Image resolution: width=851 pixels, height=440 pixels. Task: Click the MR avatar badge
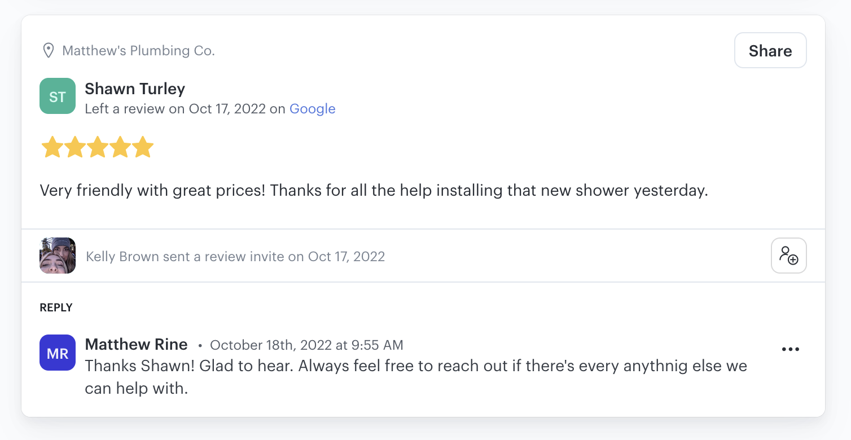click(x=58, y=353)
